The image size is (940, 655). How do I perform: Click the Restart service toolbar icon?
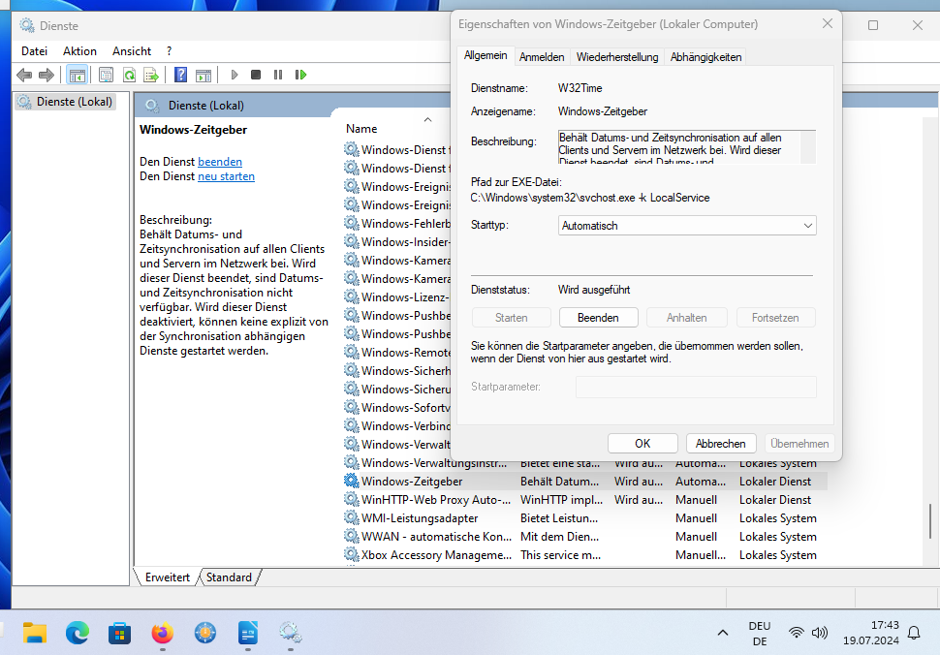[x=300, y=75]
